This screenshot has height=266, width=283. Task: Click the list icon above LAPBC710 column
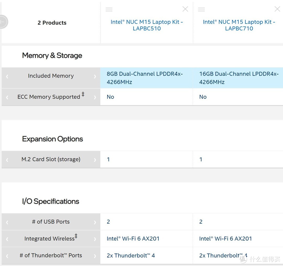201,9
